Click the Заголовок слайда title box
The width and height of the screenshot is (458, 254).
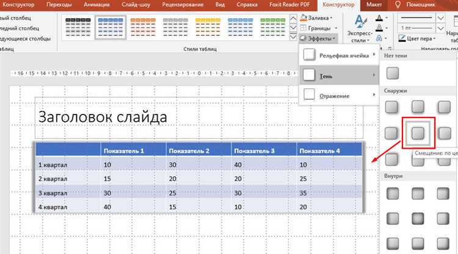point(199,118)
